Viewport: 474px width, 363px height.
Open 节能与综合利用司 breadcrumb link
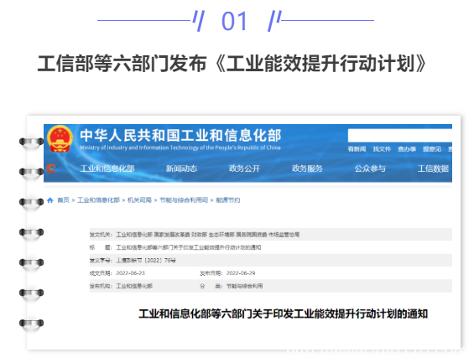[184, 200]
